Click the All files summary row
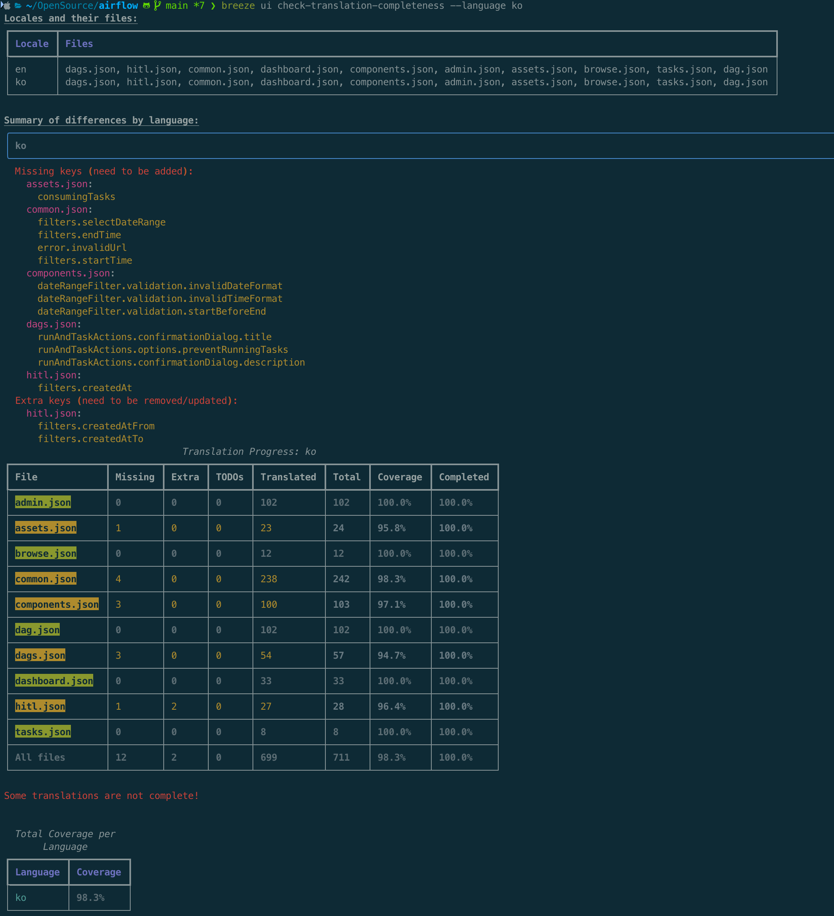This screenshot has width=834, height=916. (x=40, y=757)
